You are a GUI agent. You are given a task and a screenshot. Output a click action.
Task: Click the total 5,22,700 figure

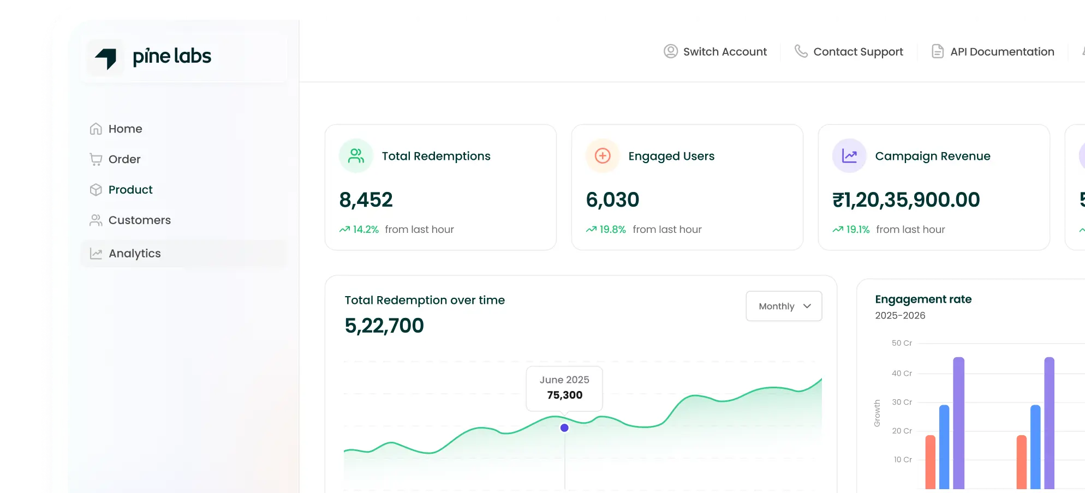pos(384,326)
